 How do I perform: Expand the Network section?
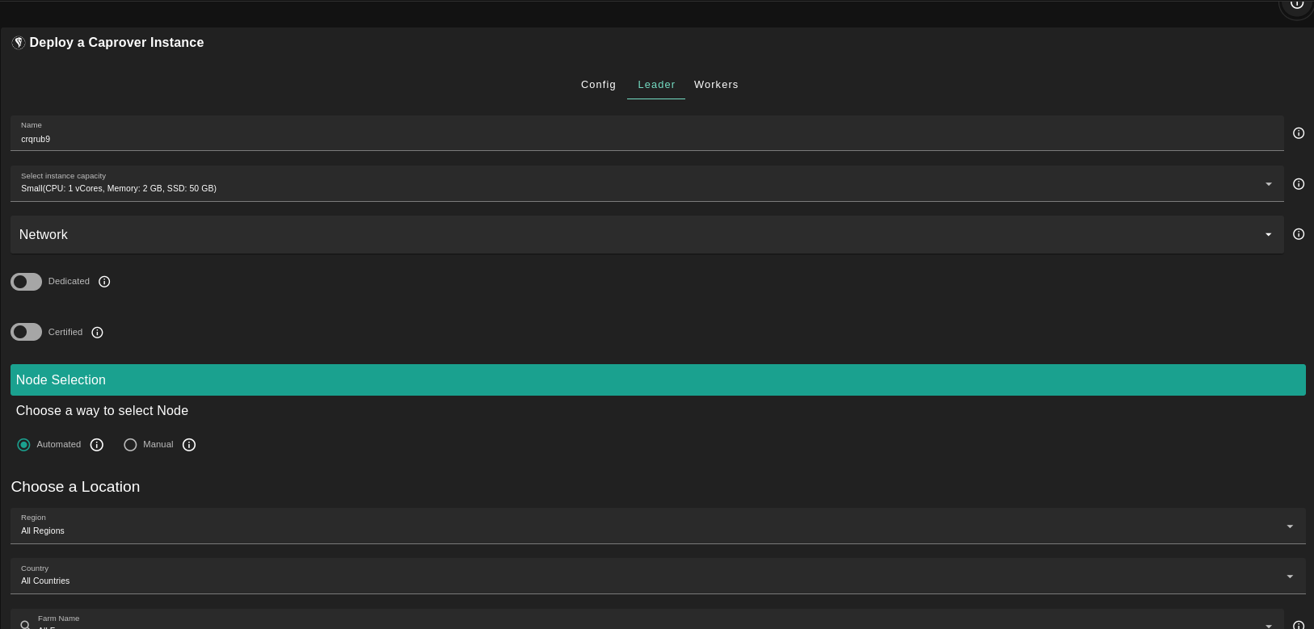pyautogui.click(x=646, y=234)
